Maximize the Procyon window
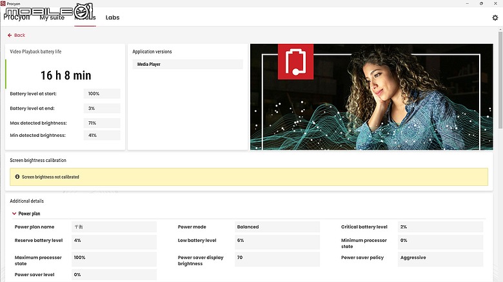This screenshot has width=503, height=282. [x=481, y=3]
